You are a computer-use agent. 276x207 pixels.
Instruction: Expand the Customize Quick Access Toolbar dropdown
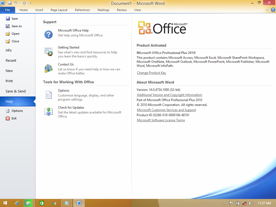[30, 3]
